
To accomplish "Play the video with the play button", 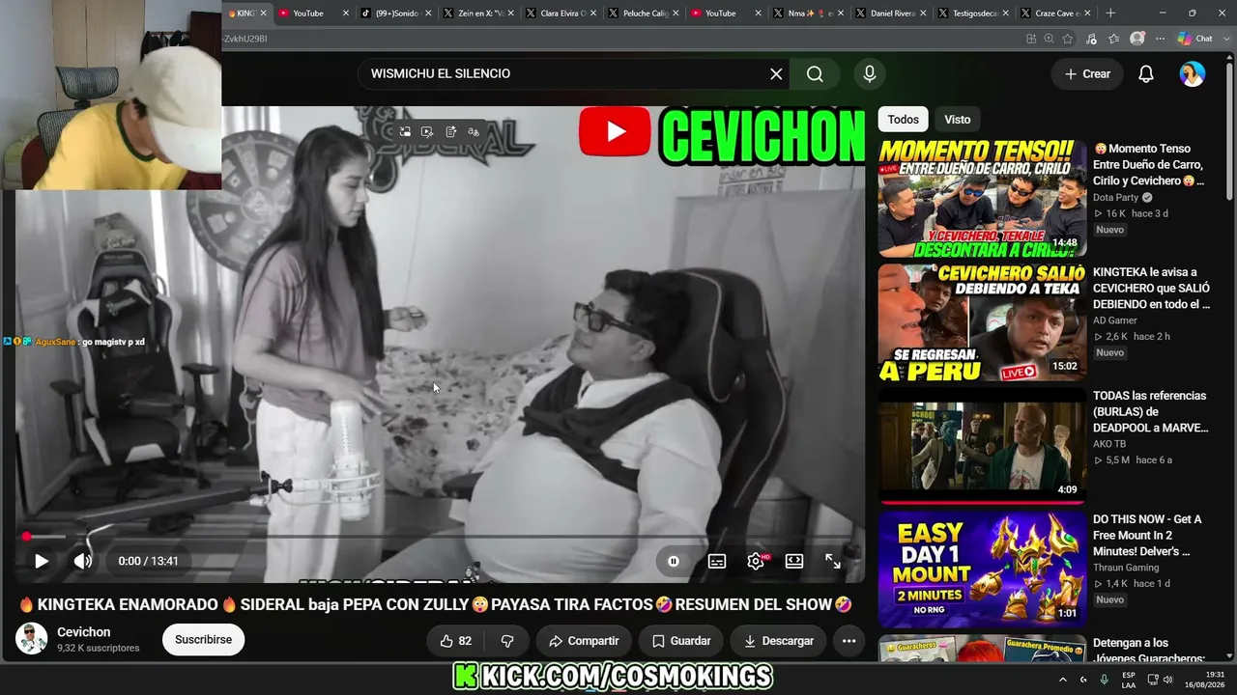I will pyautogui.click(x=42, y=561).
